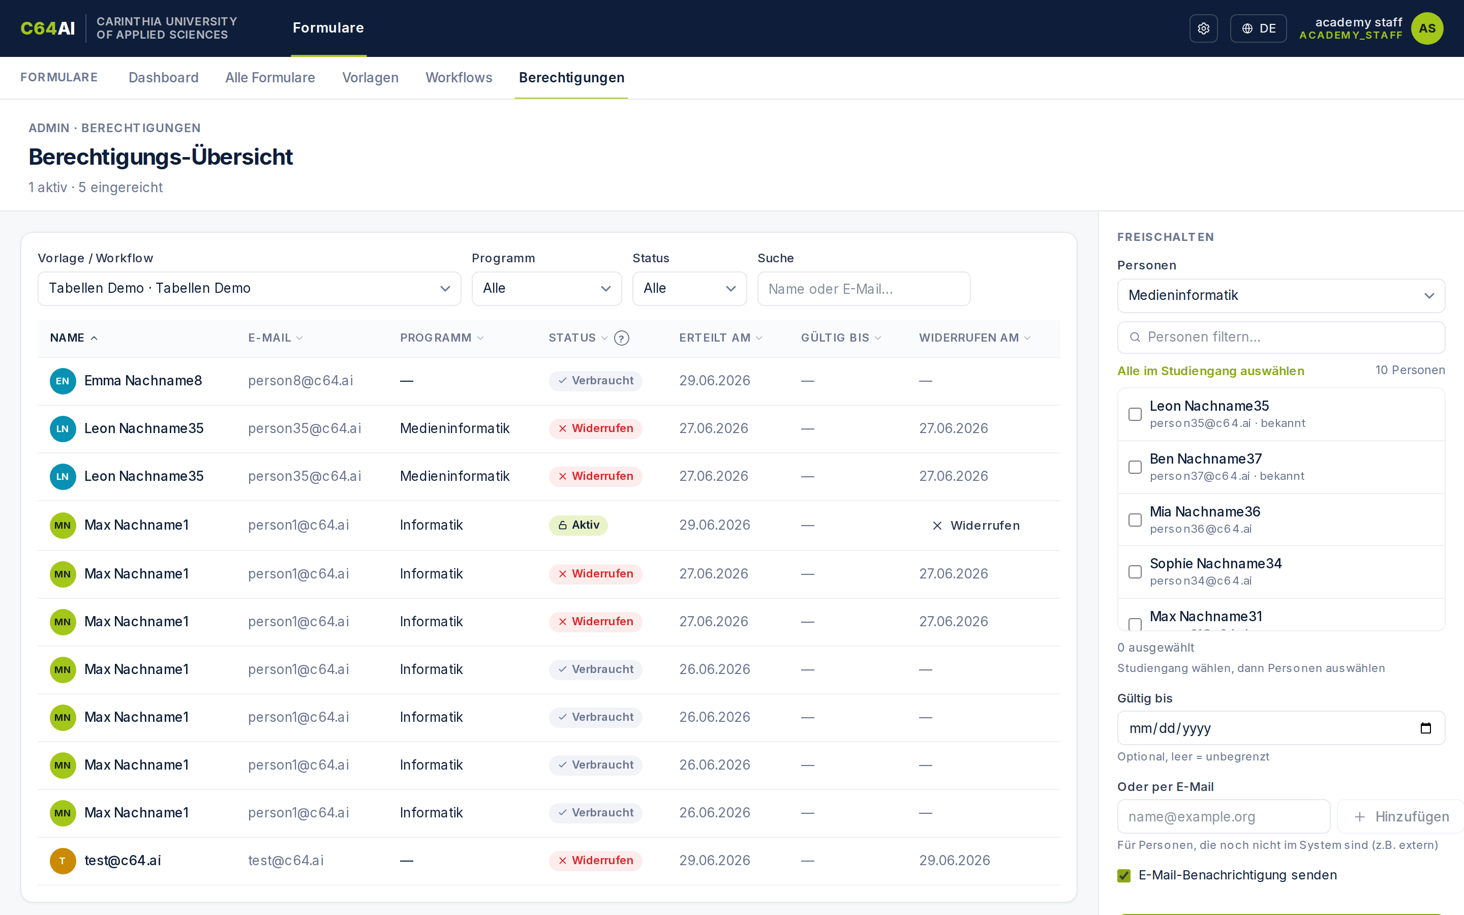Click the C64AI logo
Viewport: 1464px width, 915px height.
click(48, 28)
